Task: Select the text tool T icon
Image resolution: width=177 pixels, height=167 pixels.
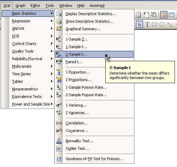Action: [147, 24]
